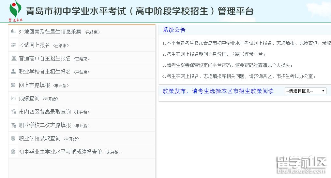Click the bar chart icon beside 外地回青及往届生信息采集
This screenshot has height=178, width=331.
(13, 32)
